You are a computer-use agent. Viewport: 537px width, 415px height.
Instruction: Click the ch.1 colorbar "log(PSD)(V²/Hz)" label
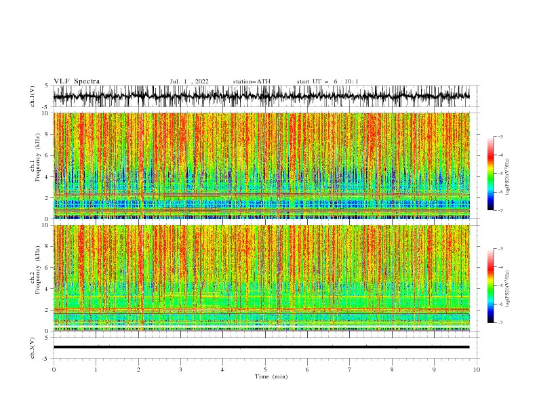[507, 177]
